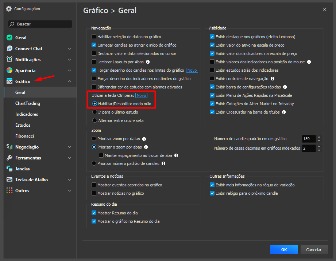Click the Cancelar button
Image resolution: width=336 pixels, height=261 pixels.
click(x=314, y=250)
